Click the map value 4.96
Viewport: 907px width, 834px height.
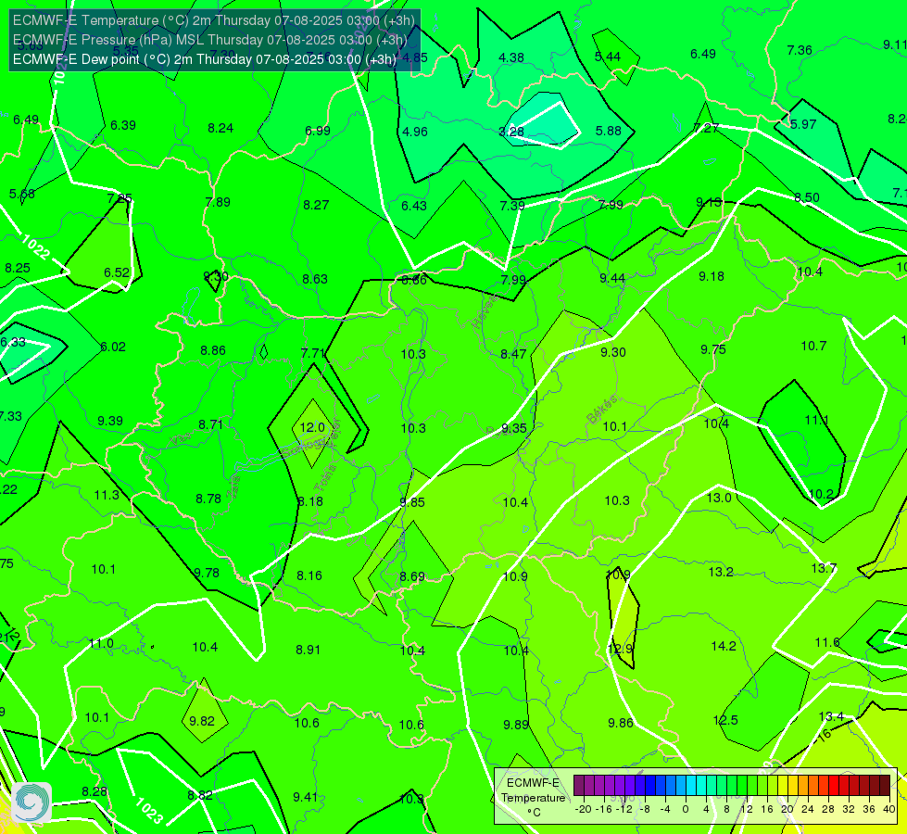pos(415,132)
